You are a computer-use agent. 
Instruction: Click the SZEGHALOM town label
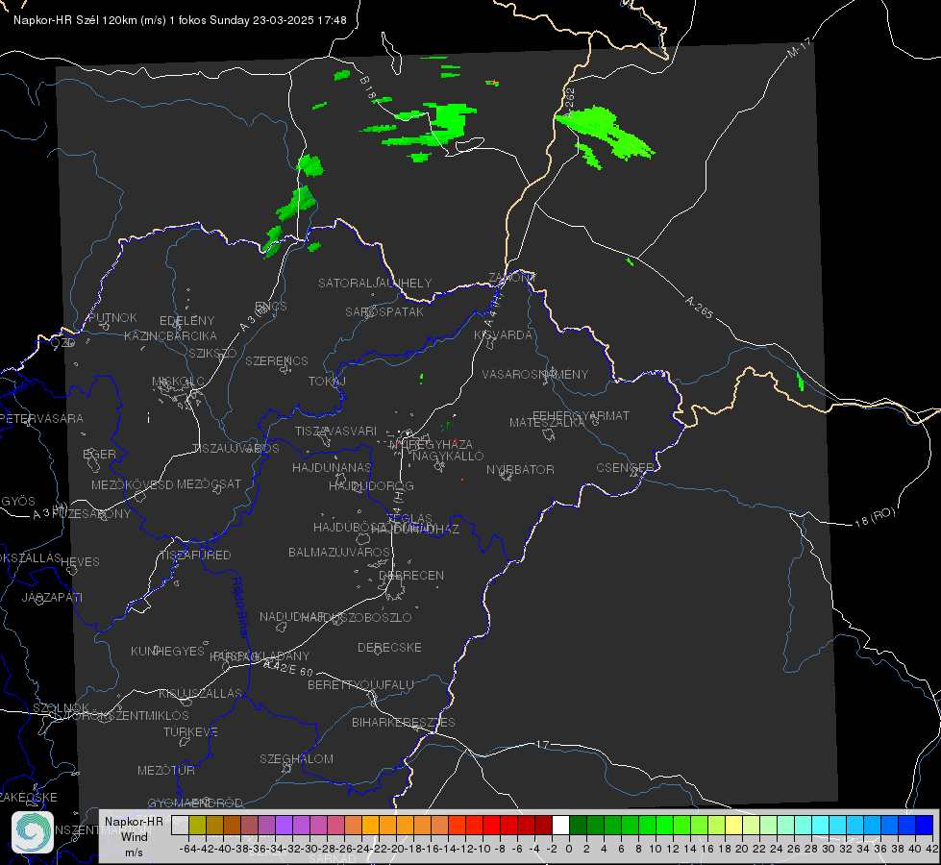(296, 758)
